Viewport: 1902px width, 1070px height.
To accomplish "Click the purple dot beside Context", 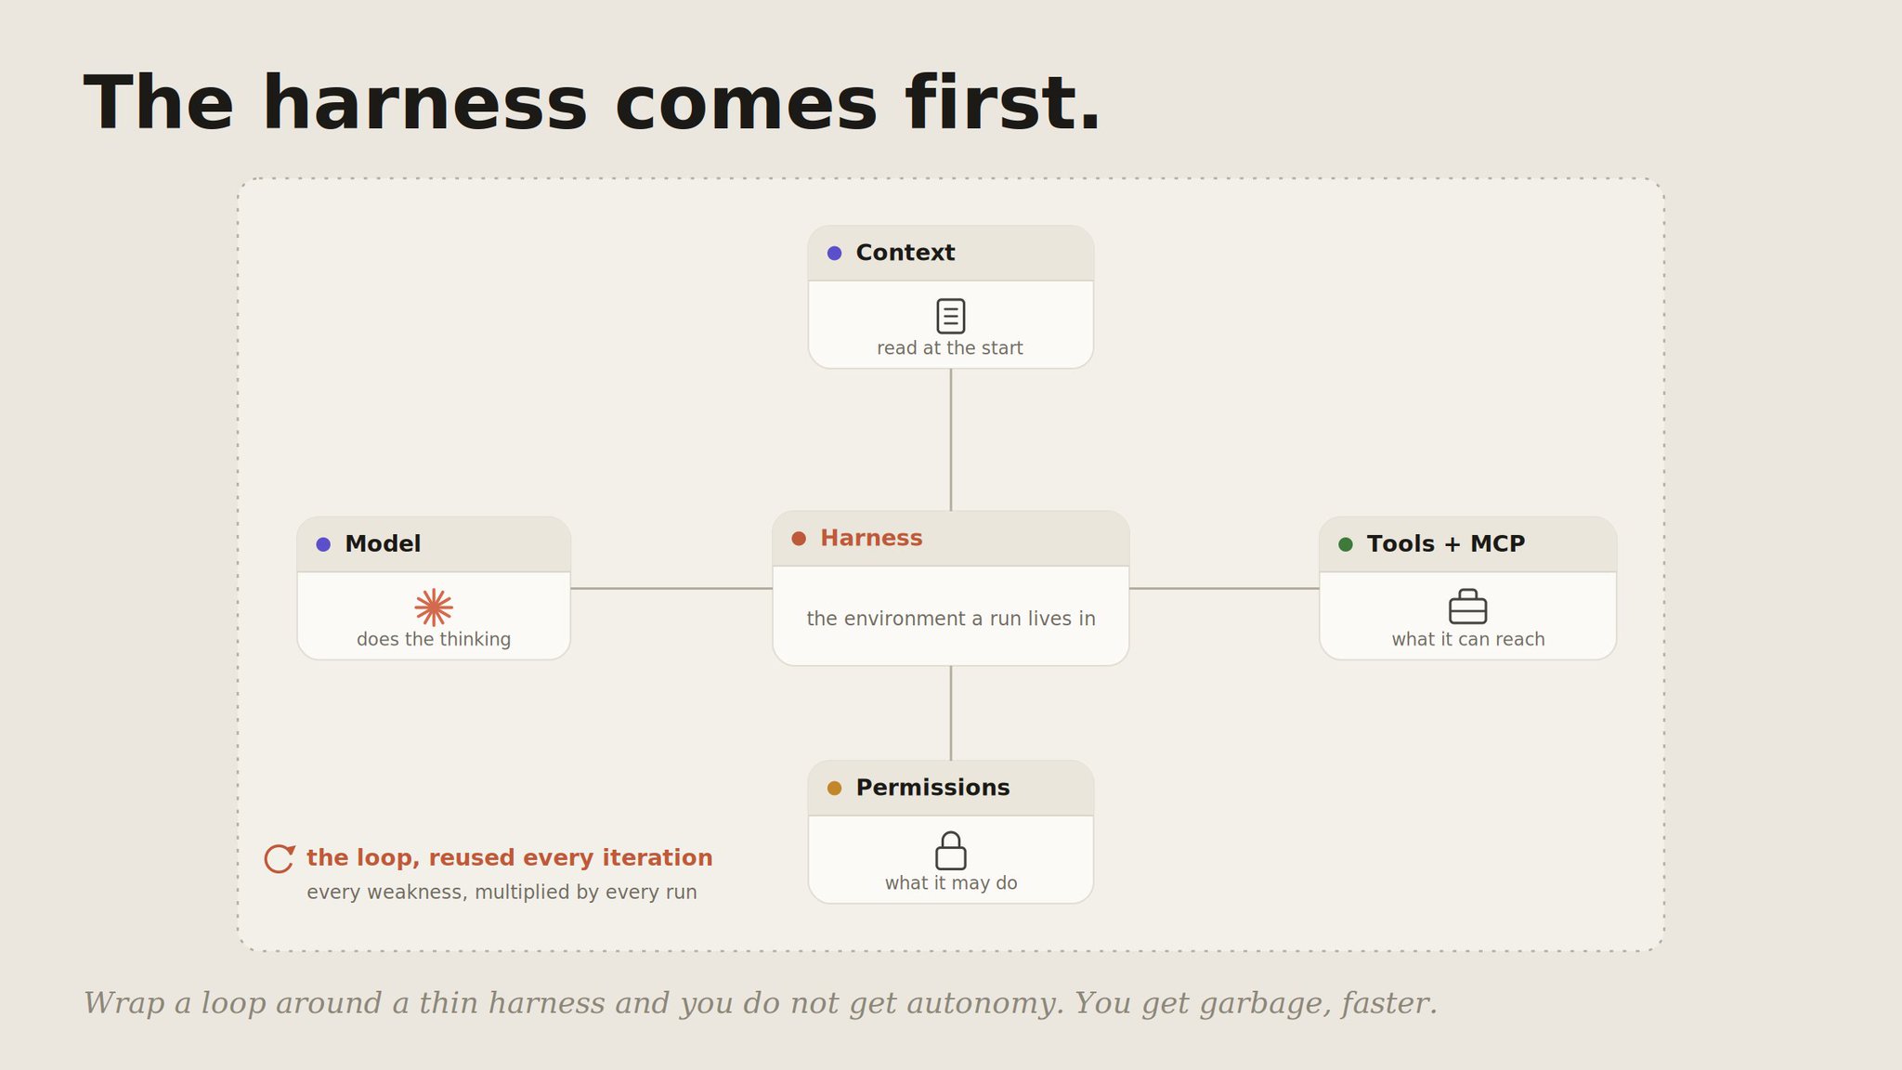I will tap(834, 253).
